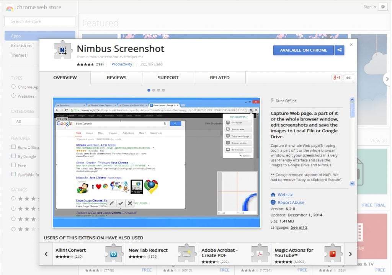The image size is (392, 275).
Task: Open the Related tab
Action: pos(219,78)
